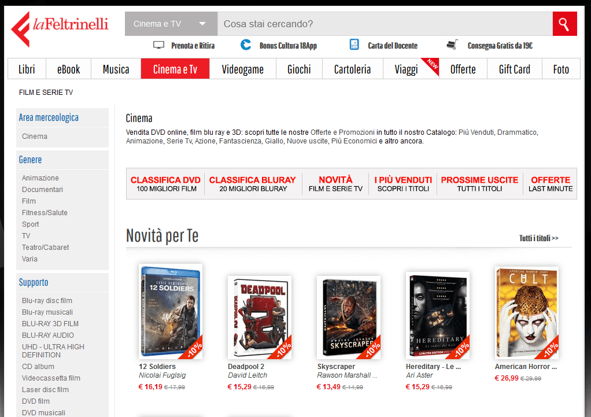The width and height of the screenshot is (591, 417).
Task: Open CLASSIFICA DVD 100 migliori film
Action: click(166, 184)
